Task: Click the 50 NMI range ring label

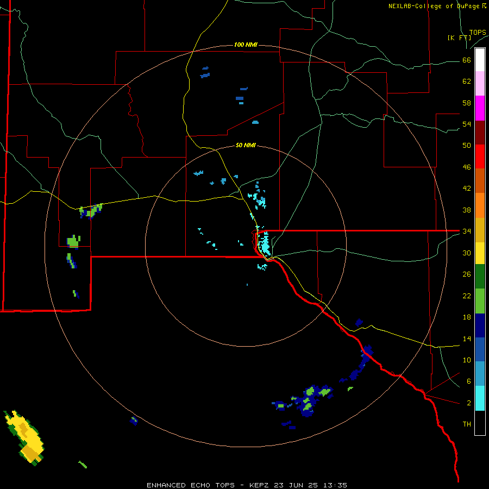Action: [246, 145]
